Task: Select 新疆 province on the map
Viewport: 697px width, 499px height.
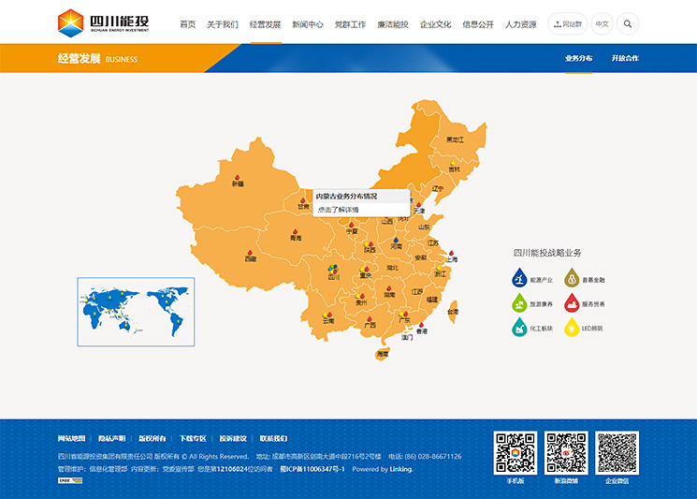Action: click(238, 183)
